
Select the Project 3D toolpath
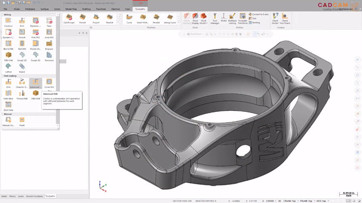pos(96,19)
